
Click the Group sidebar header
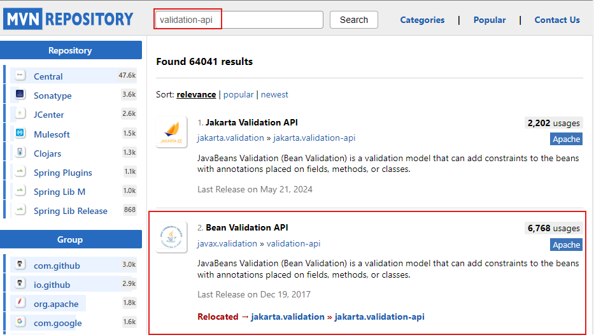point(71,239)
